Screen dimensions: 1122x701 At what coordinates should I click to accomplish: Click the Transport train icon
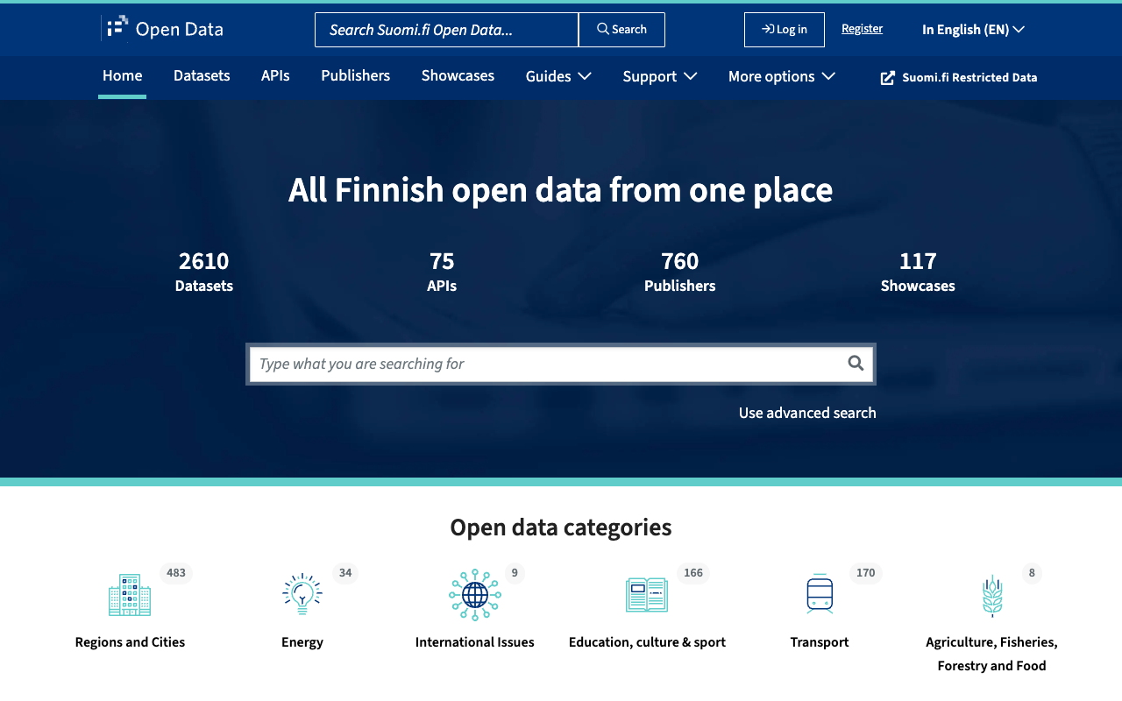[x=820, y=593]
